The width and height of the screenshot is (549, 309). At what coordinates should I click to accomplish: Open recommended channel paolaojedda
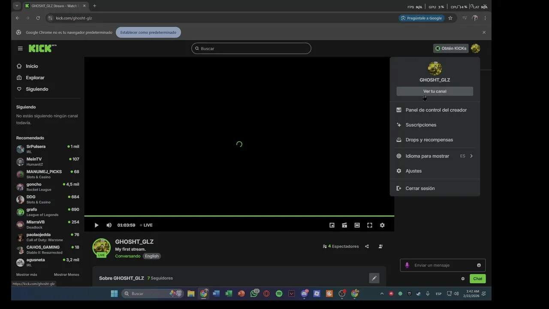tap(48, 237)
